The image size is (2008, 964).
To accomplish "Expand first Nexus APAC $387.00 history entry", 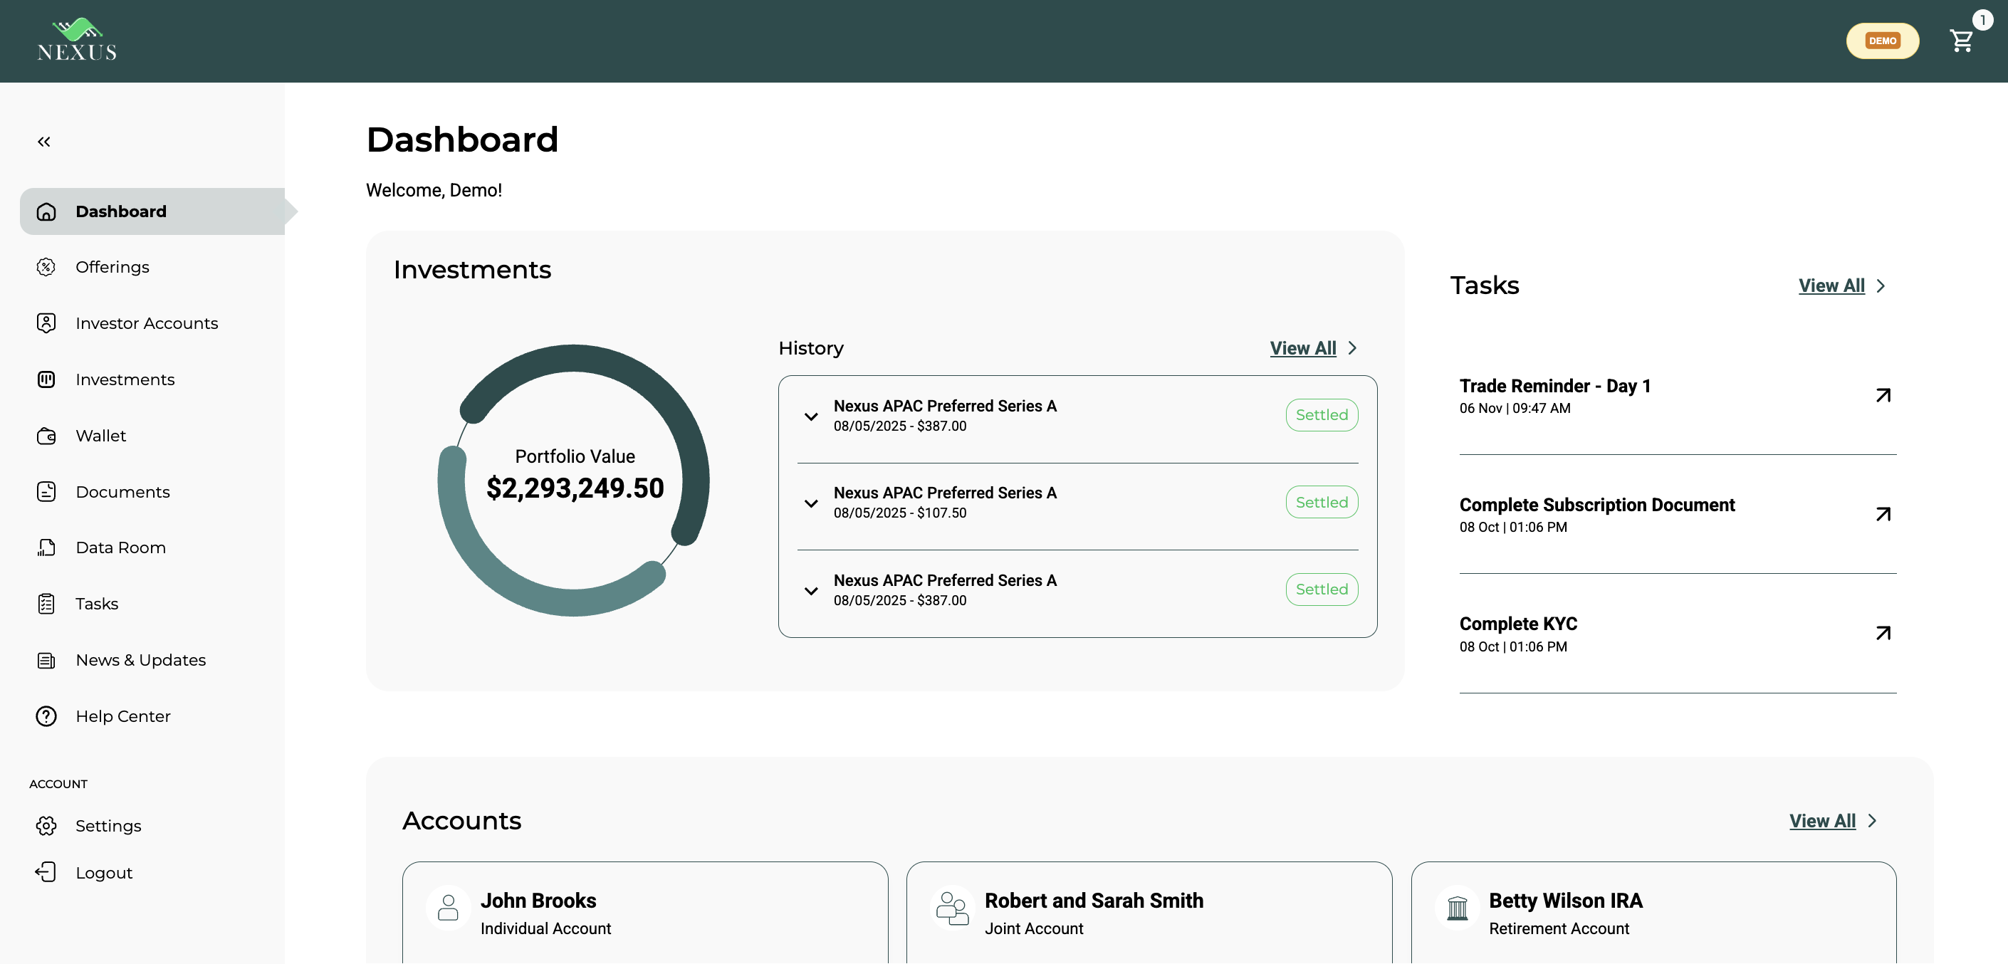I will click(x=811, y=416).
